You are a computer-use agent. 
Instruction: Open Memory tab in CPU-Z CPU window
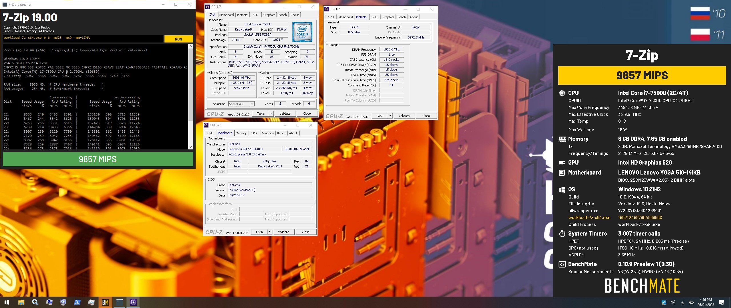point(242,15)
